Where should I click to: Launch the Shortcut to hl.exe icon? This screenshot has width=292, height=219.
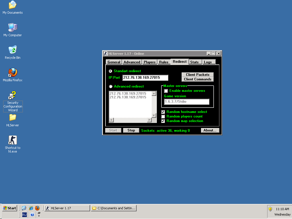(13, 140)
